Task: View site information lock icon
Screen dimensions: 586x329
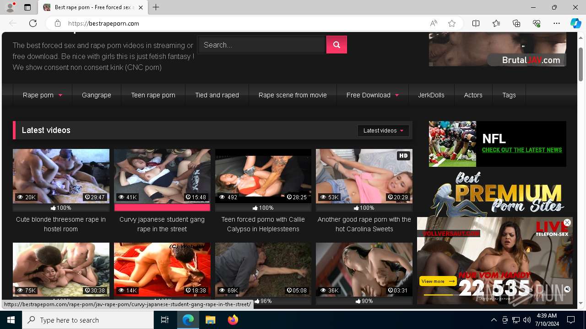Action: [x=58, y=23]
